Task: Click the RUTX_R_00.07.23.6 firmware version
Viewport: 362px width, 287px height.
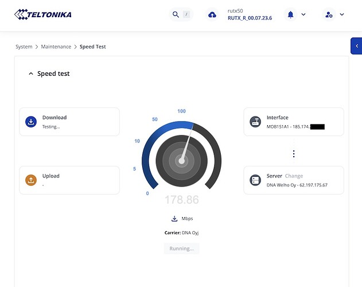Action: pos(250,18)
